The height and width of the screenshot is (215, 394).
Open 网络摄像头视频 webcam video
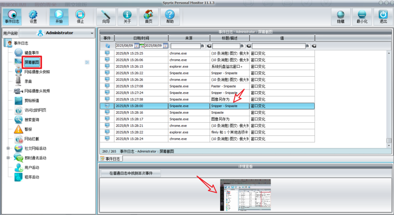click(x=37, y=91)
